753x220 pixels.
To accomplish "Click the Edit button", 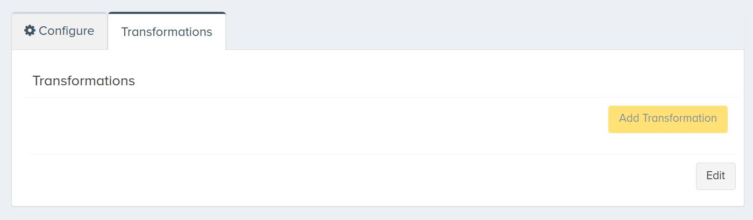I will 715,176.
